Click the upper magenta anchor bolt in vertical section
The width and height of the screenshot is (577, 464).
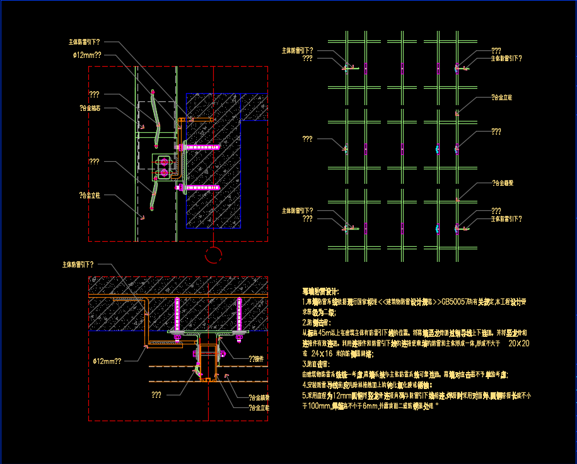201,147
